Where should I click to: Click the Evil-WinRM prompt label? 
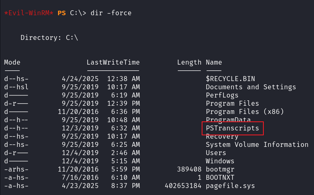(x=28, y=13)
